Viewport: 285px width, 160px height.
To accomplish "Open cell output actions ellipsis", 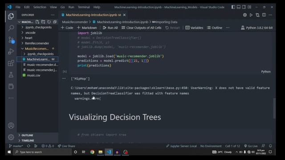I will 64,79.
